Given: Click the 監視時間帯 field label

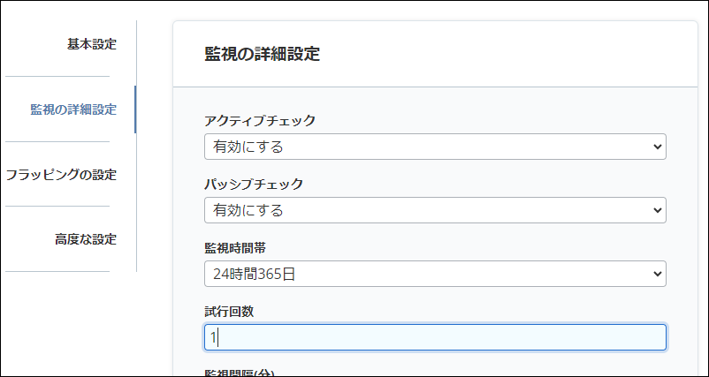Looking at the screenshot, I should (x=230, y=248).
